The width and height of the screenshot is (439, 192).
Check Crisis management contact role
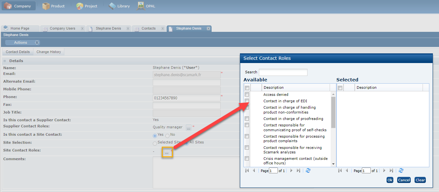tap(247, 159)
